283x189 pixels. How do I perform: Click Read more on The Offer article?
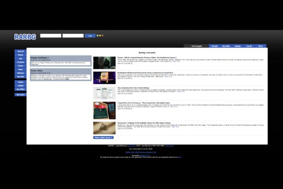point(175,127)
